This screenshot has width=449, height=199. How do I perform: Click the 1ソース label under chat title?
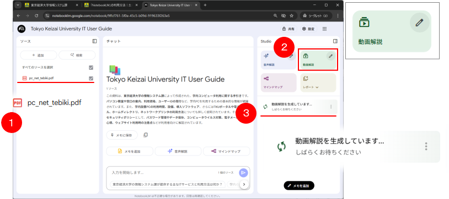click(x=111, y=89)
